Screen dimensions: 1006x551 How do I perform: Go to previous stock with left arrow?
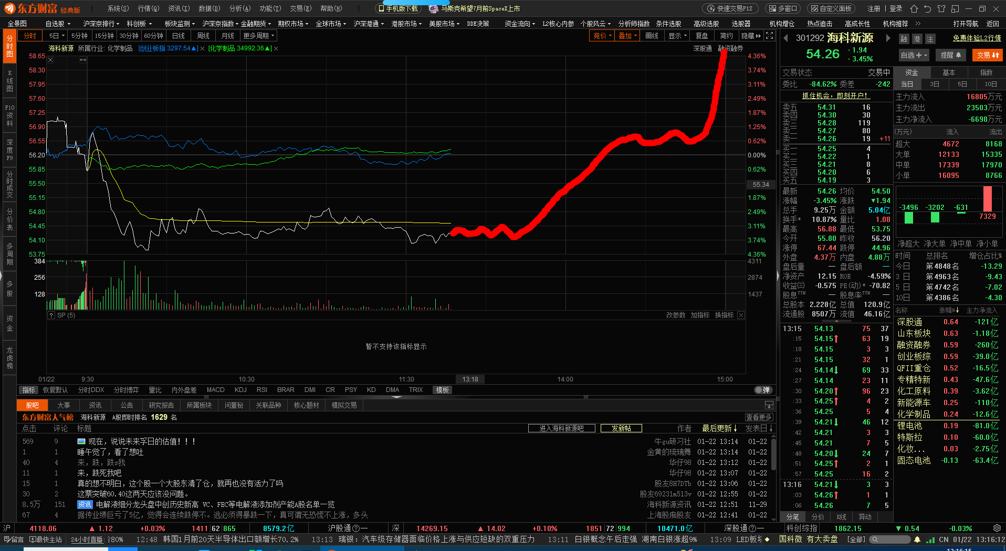(786, 38)
